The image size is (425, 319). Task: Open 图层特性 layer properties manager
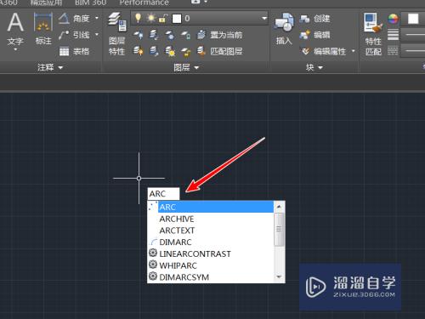coord(116,34)
